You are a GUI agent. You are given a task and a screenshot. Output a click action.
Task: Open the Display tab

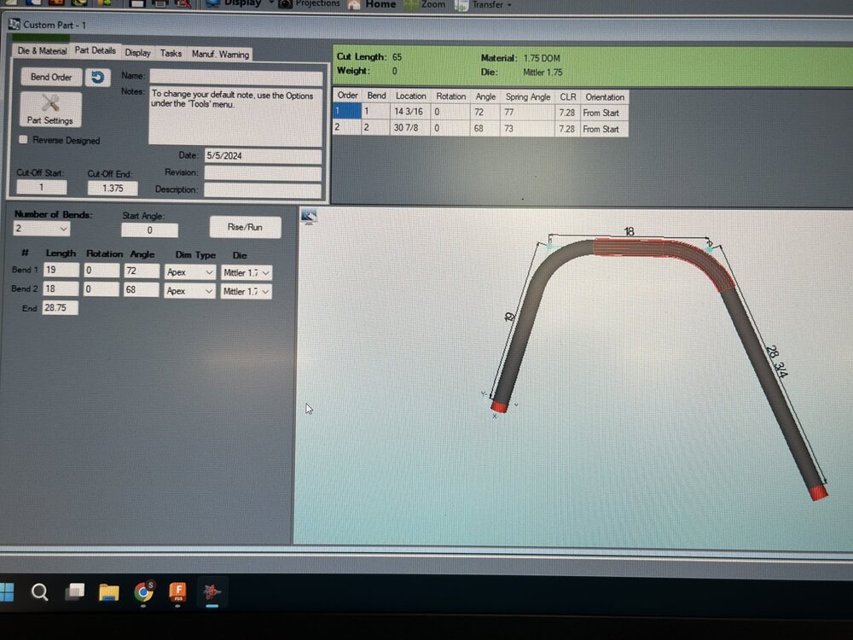click(x=137, y=53)
